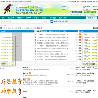
Task: Click rank badge 7 beside the 7月26日 午间行情分析 post
Action: click(36, 51)
